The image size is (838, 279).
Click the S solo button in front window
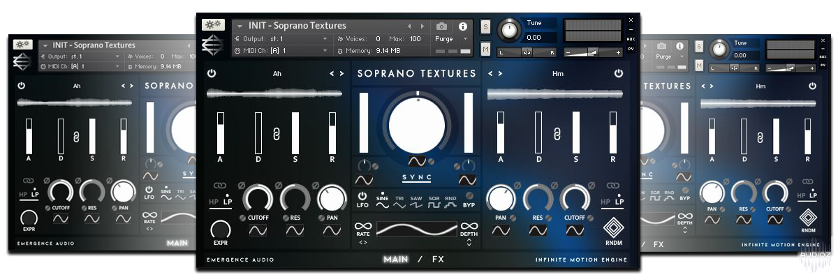pyautogui.click(x=485, y=27)
